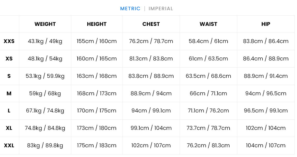Select the M size row label
This screenshot has width=297, height=157.
point(9,93)
